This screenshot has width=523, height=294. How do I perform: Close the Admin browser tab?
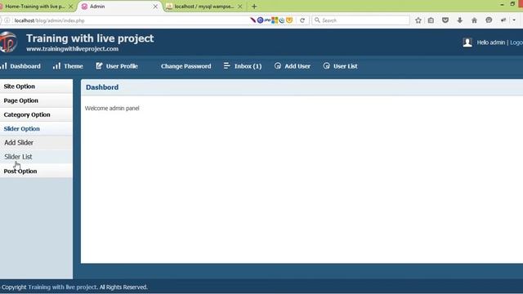(155, 7)
